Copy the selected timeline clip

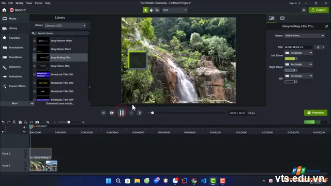[20, 122]
